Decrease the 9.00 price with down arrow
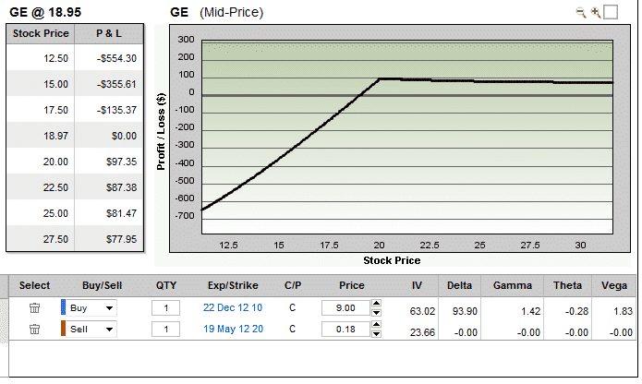Image resolution: width=642 pixels, height=384 pixels. pos(375,312)
